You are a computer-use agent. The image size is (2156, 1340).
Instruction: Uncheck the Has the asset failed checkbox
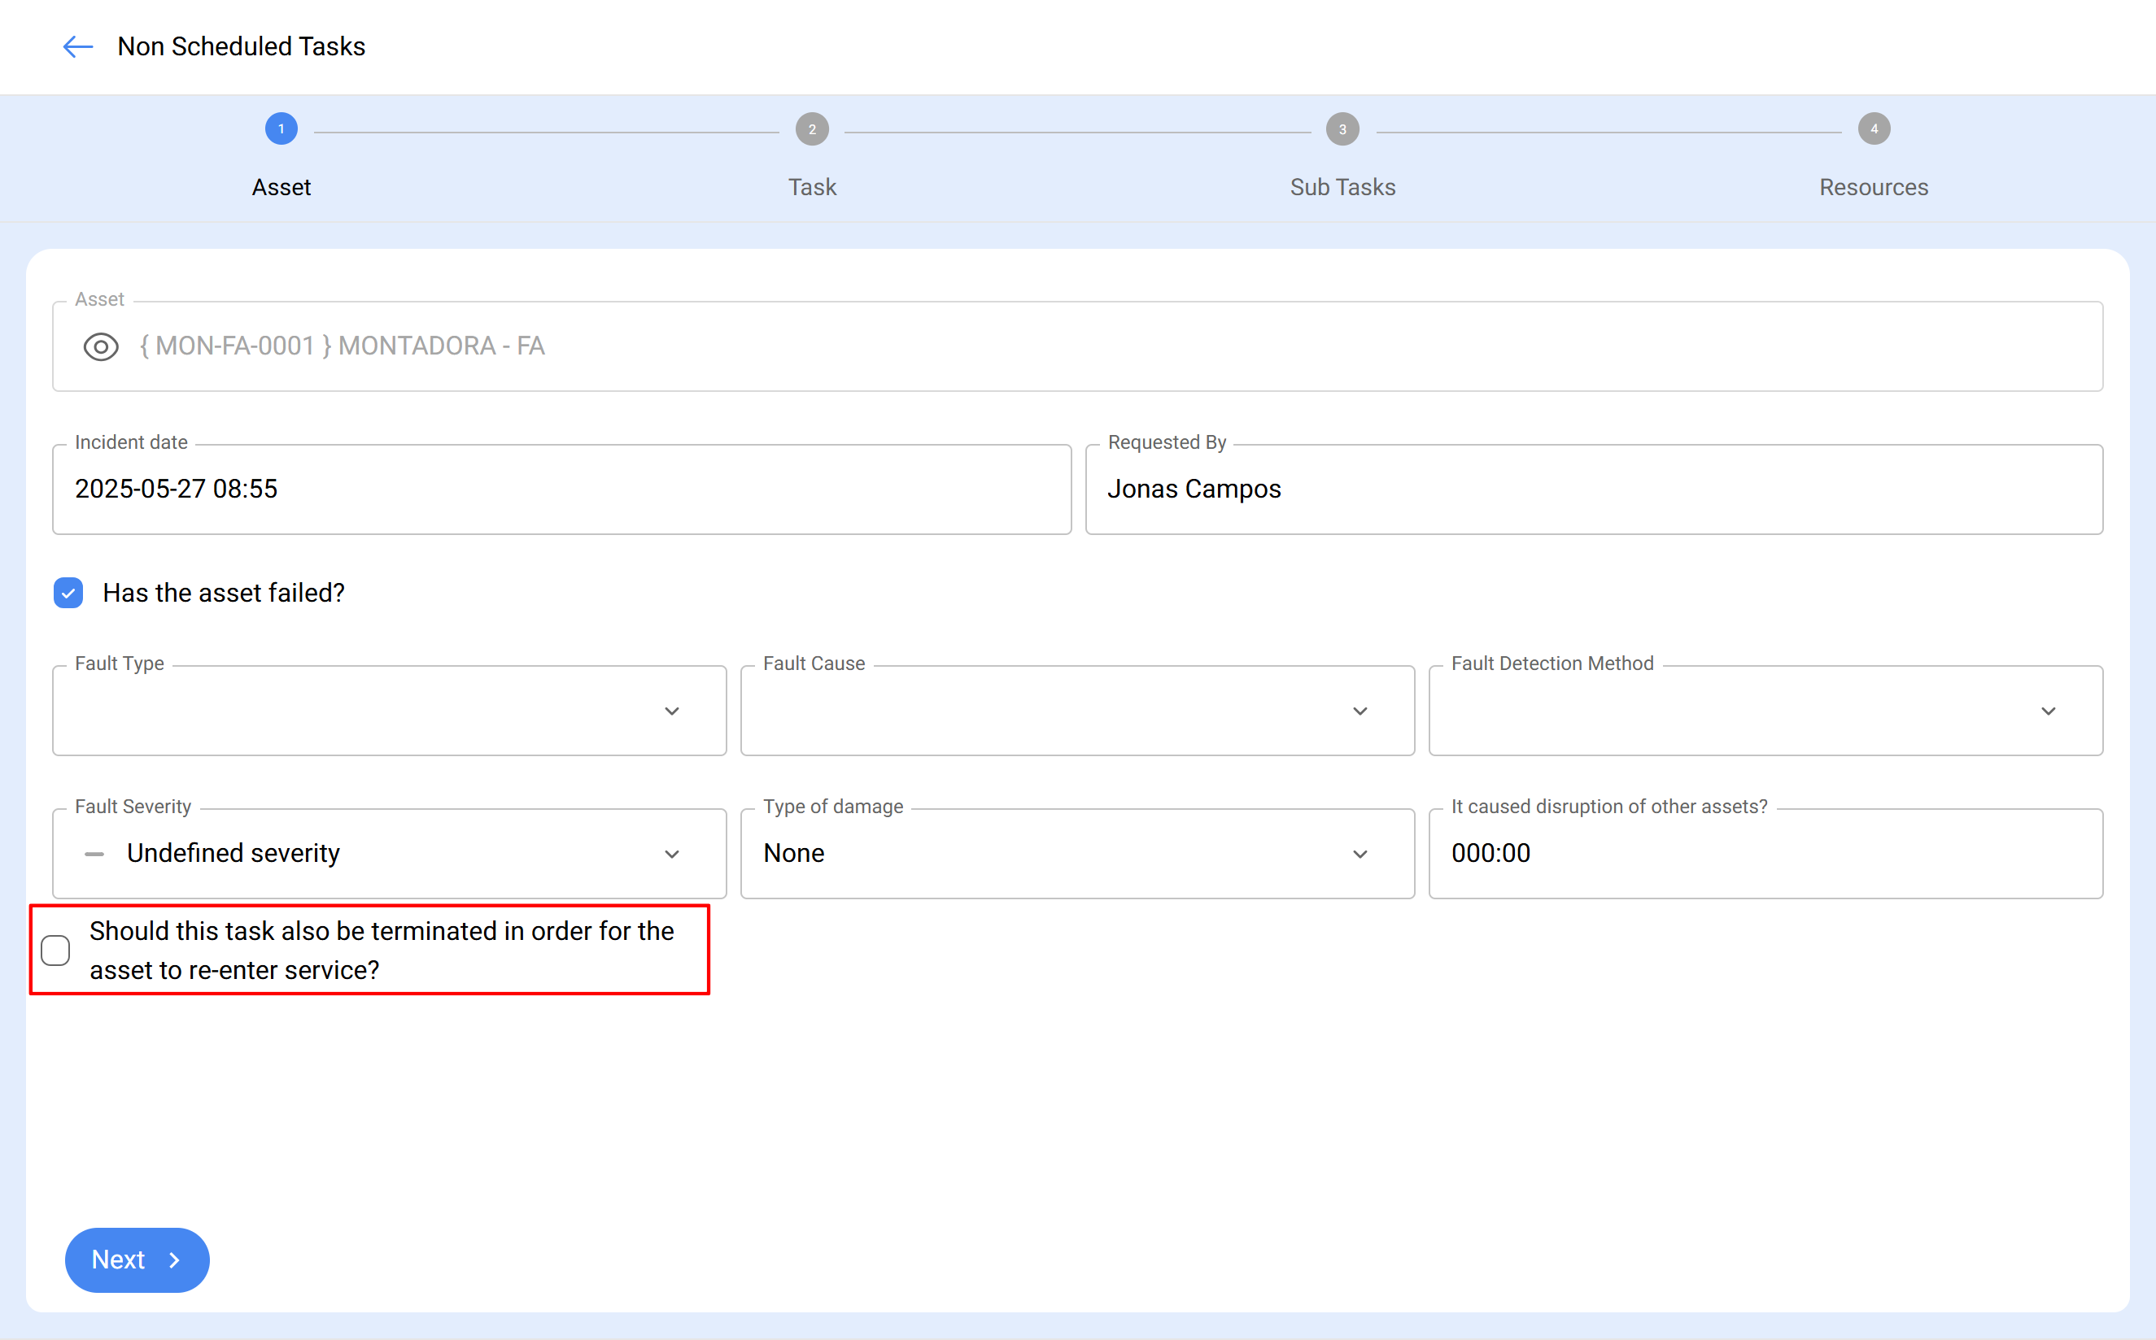pos(68,592)
